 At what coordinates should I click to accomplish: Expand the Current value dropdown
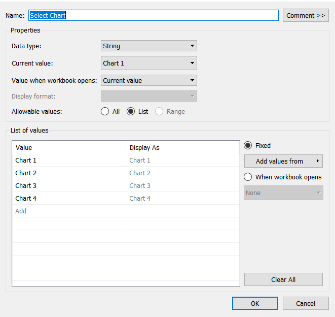[149, 63]
